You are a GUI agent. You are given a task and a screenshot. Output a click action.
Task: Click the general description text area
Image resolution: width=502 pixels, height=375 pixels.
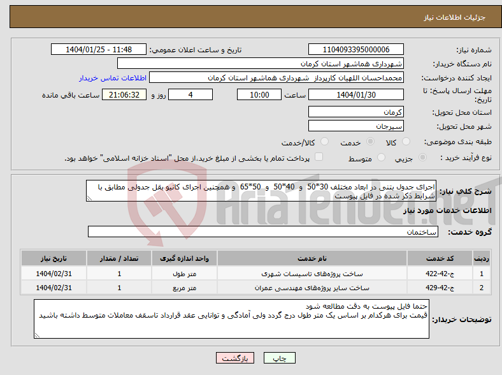pyautogui.click(x=261, y=191)
